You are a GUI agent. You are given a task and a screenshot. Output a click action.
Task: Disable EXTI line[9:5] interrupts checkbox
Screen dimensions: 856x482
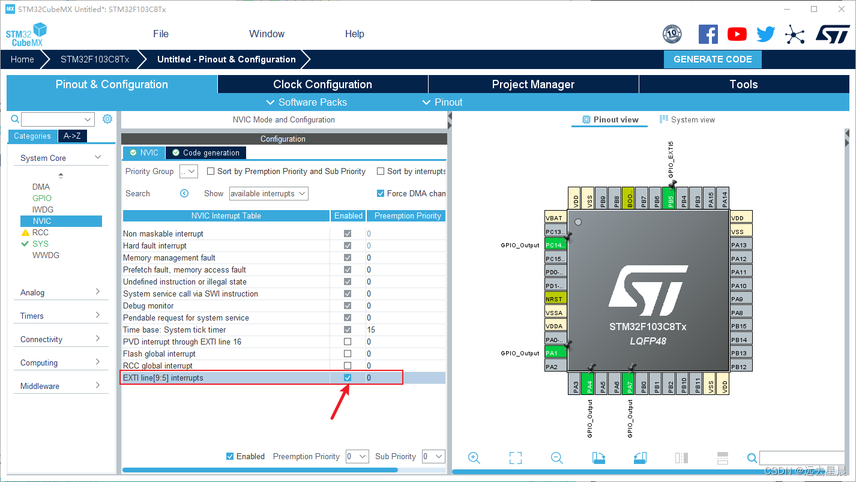pyautogui.click(x=348, y=378)
